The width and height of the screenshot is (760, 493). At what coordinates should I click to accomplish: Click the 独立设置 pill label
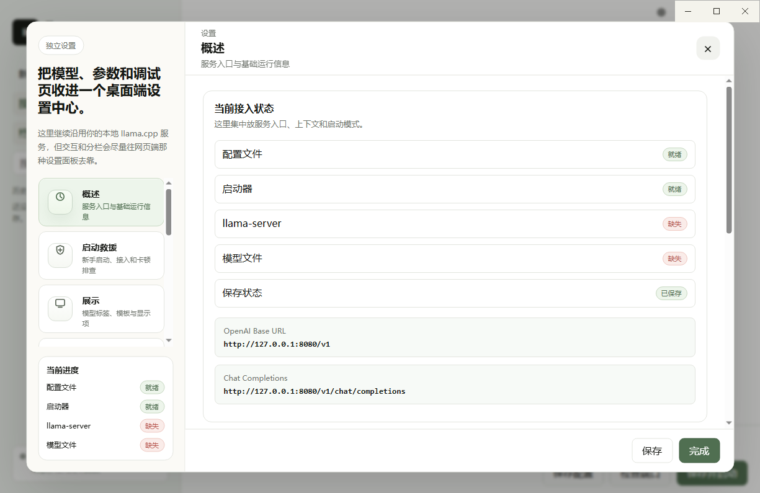61,45
